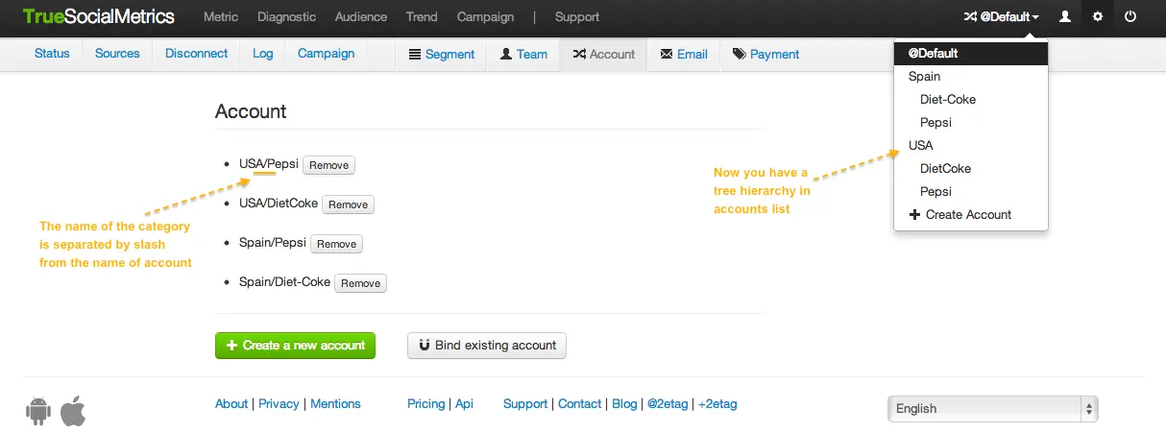
Task: Open the Team tab with person icon
Action: pyautogui.click(x=523, y=54)
